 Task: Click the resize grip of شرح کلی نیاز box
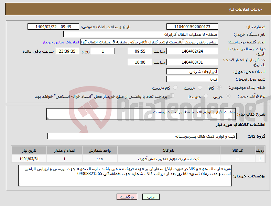(x=48, y=118)
